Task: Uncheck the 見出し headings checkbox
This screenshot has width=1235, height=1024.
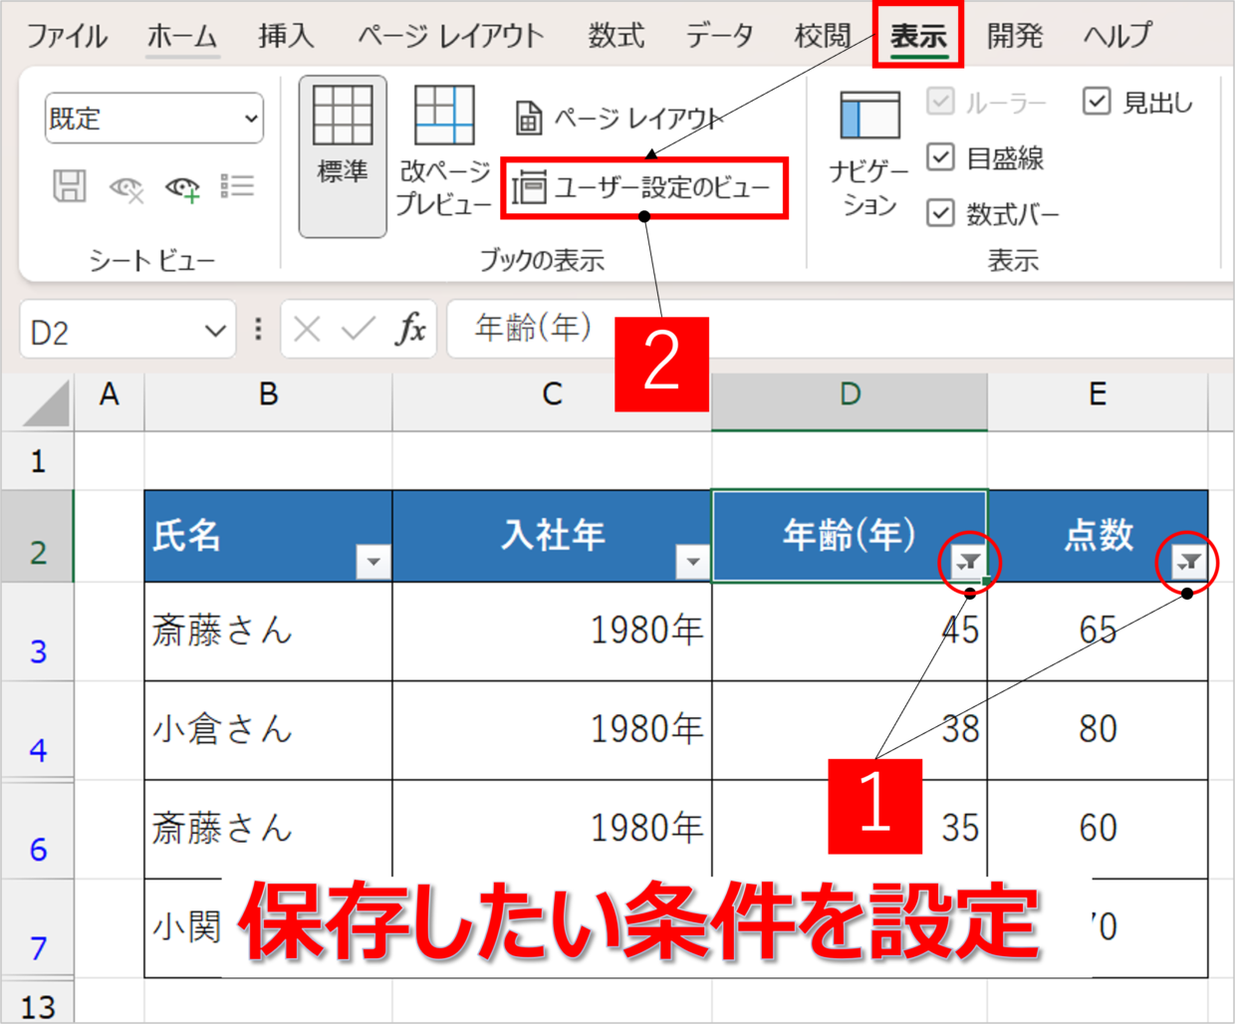Action: pos(1097,102)
